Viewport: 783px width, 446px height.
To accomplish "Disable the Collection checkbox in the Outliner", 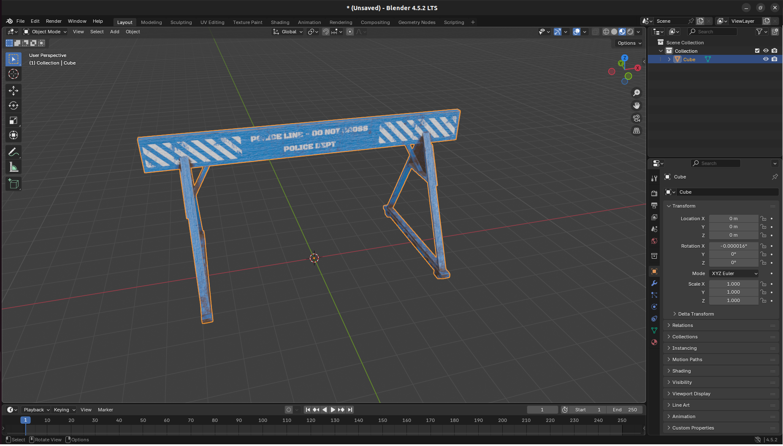I will click(x=757, y=51).
